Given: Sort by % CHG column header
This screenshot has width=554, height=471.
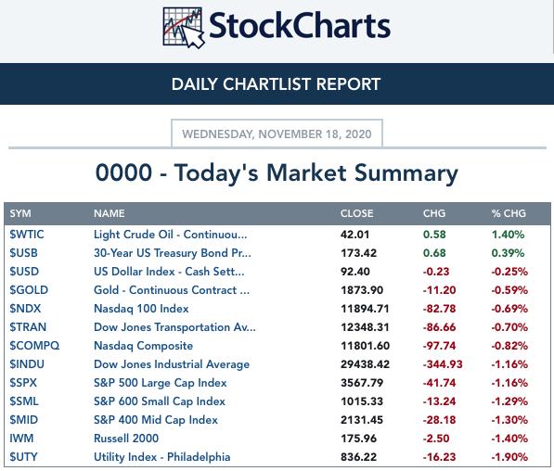Looking at the screenshot, I should point(509,213).
